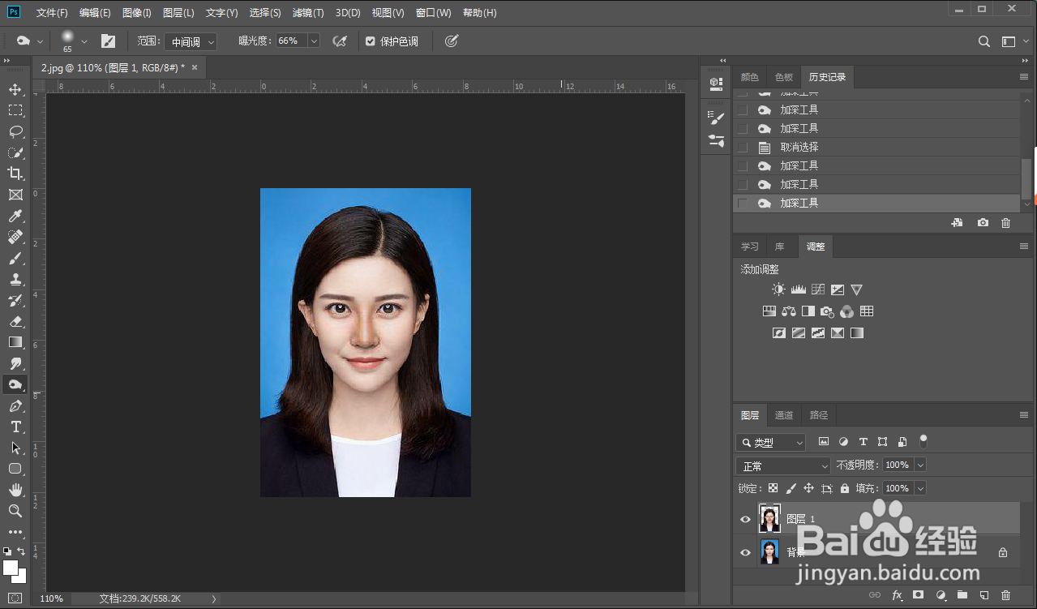
Task: Create new snapshot with camera icon
Action: (983, 223)
